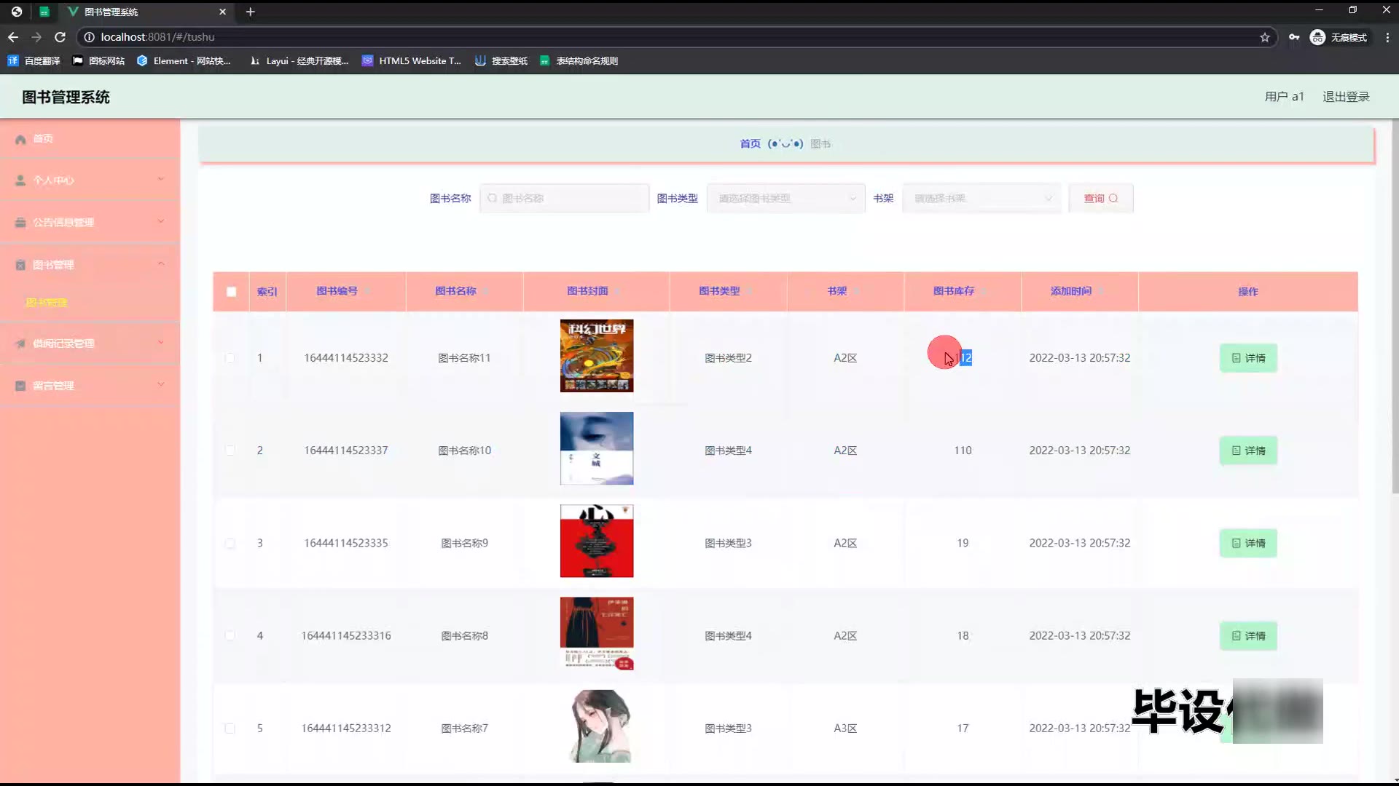Click browser reload page icon
Screen dimensions: 1399x786
tap(60, 37)
